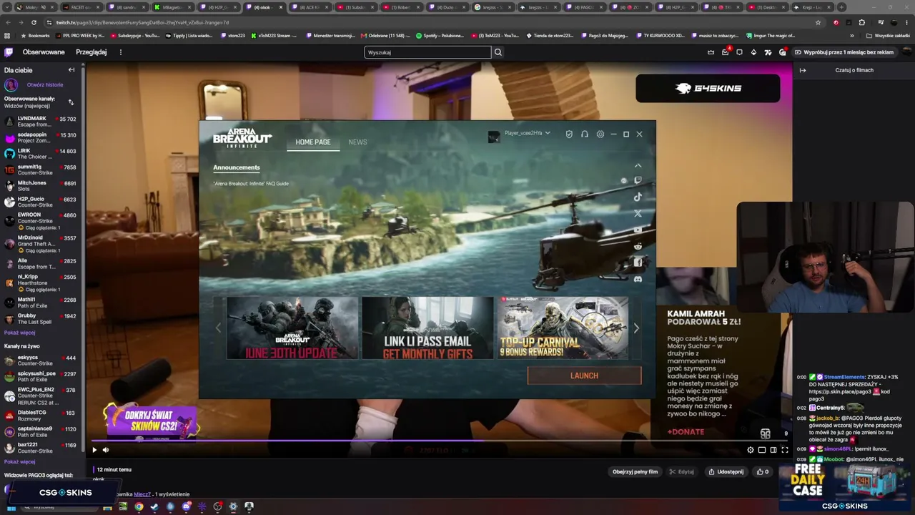Click the Edytuj clip button

pyautogui.click(x=681, y=472)
